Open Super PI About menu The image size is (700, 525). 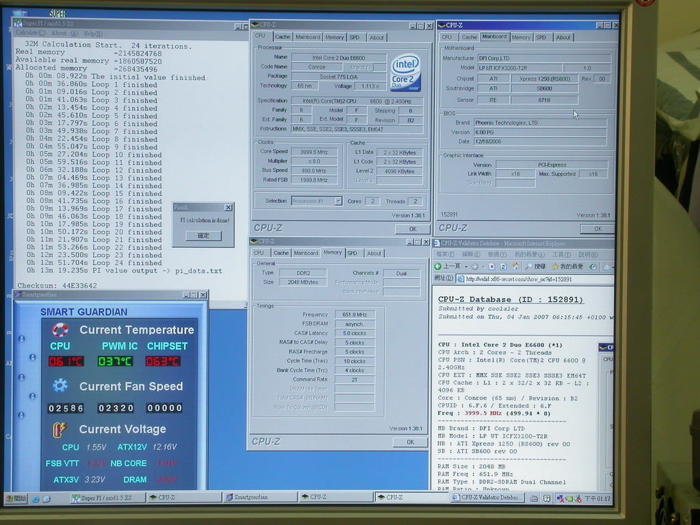(64, 33)
